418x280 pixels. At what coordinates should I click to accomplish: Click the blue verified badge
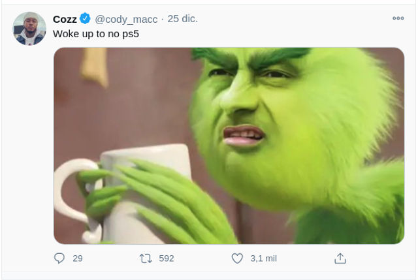tap(85, 19)
